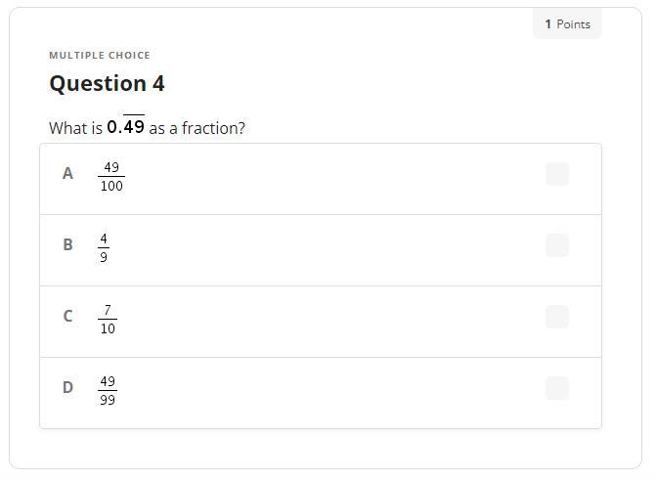Click the 1 Points badge

(567, 24)
